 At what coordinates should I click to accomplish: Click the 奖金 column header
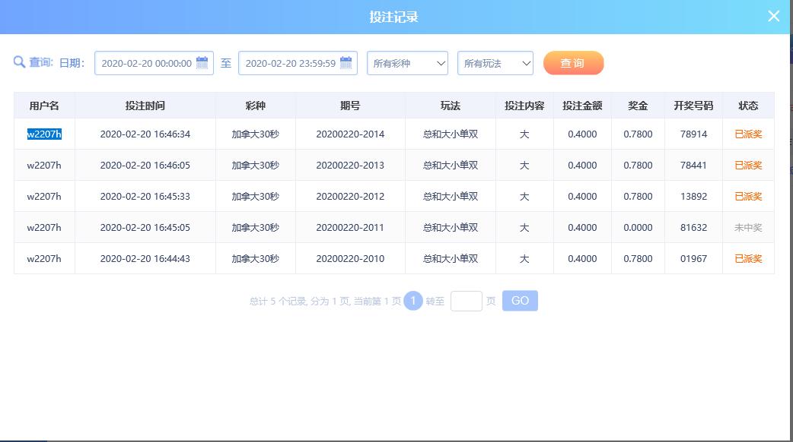click(638, 106)
